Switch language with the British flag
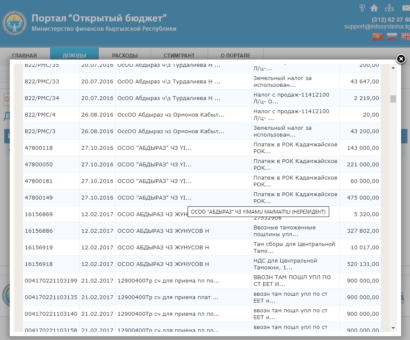This screenshot has height=340, width=410. click(x=405, y=37)
